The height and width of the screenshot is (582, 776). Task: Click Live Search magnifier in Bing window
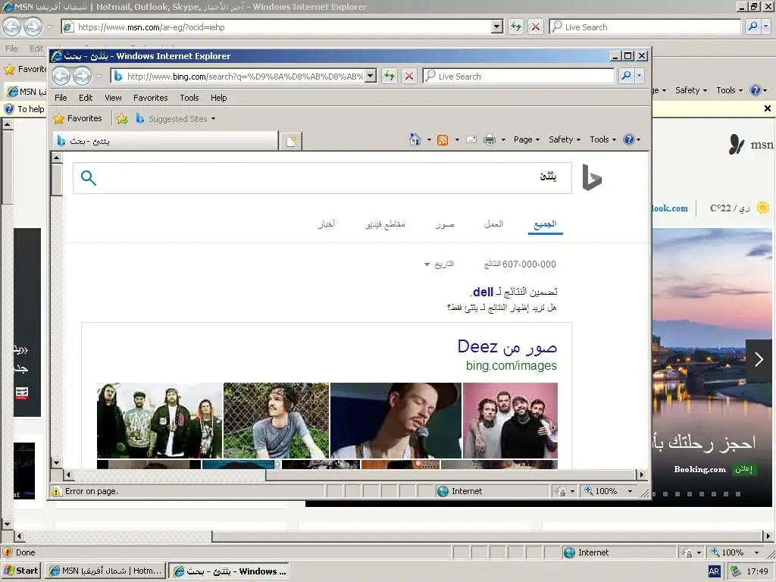pos(626,76)
